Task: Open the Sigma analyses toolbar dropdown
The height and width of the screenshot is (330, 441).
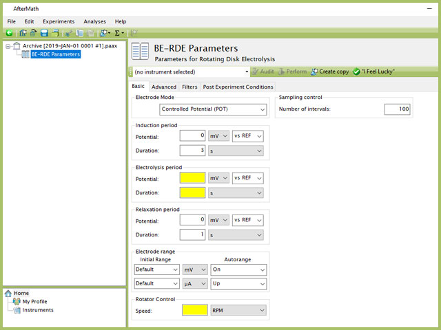Action: click(119, 33)
